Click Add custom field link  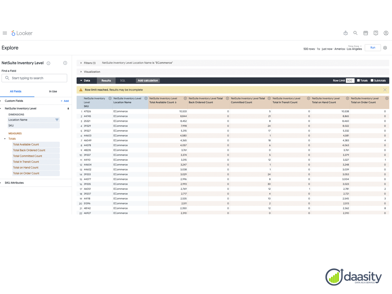(x=65, y=101)
